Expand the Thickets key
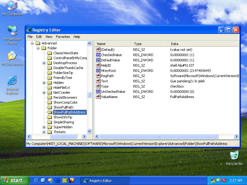The image size is (247, 185). [x=44, y=132]
